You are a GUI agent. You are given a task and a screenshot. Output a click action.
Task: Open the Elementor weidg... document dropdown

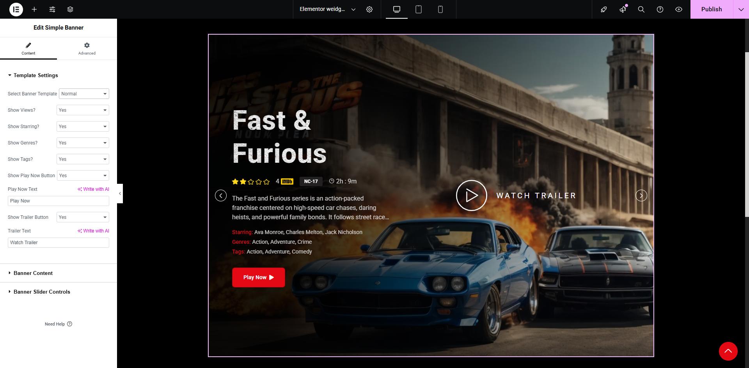click(x=327, y=9)
